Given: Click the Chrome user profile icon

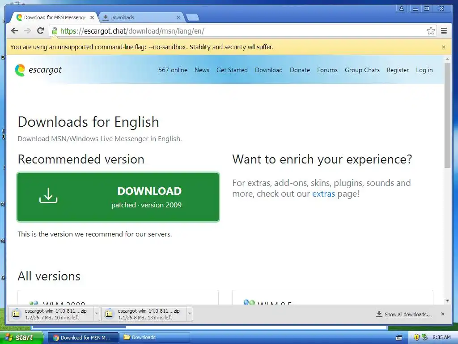Looking at the screenshot, I should (x=402, y=9).
